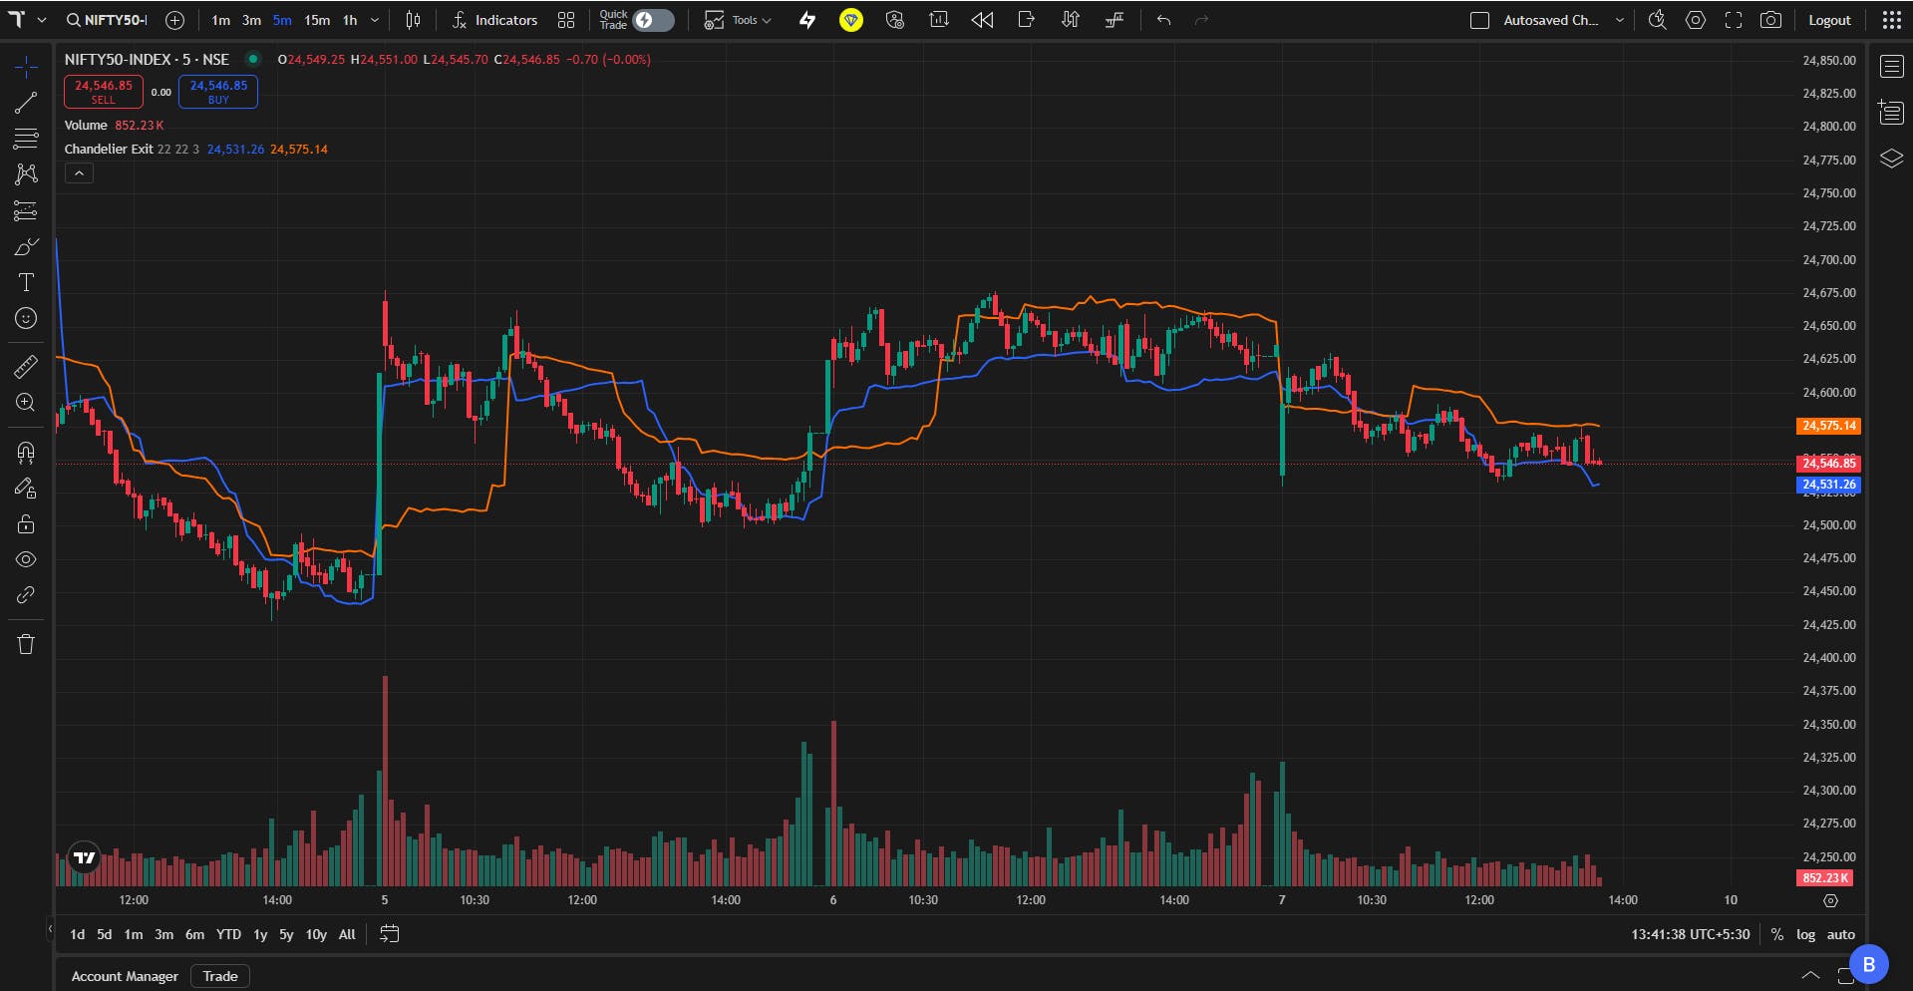Tick the checkbox beside Autosaved Ch...
Viewport: 1913px width, 991px height.
(1480, 20)
